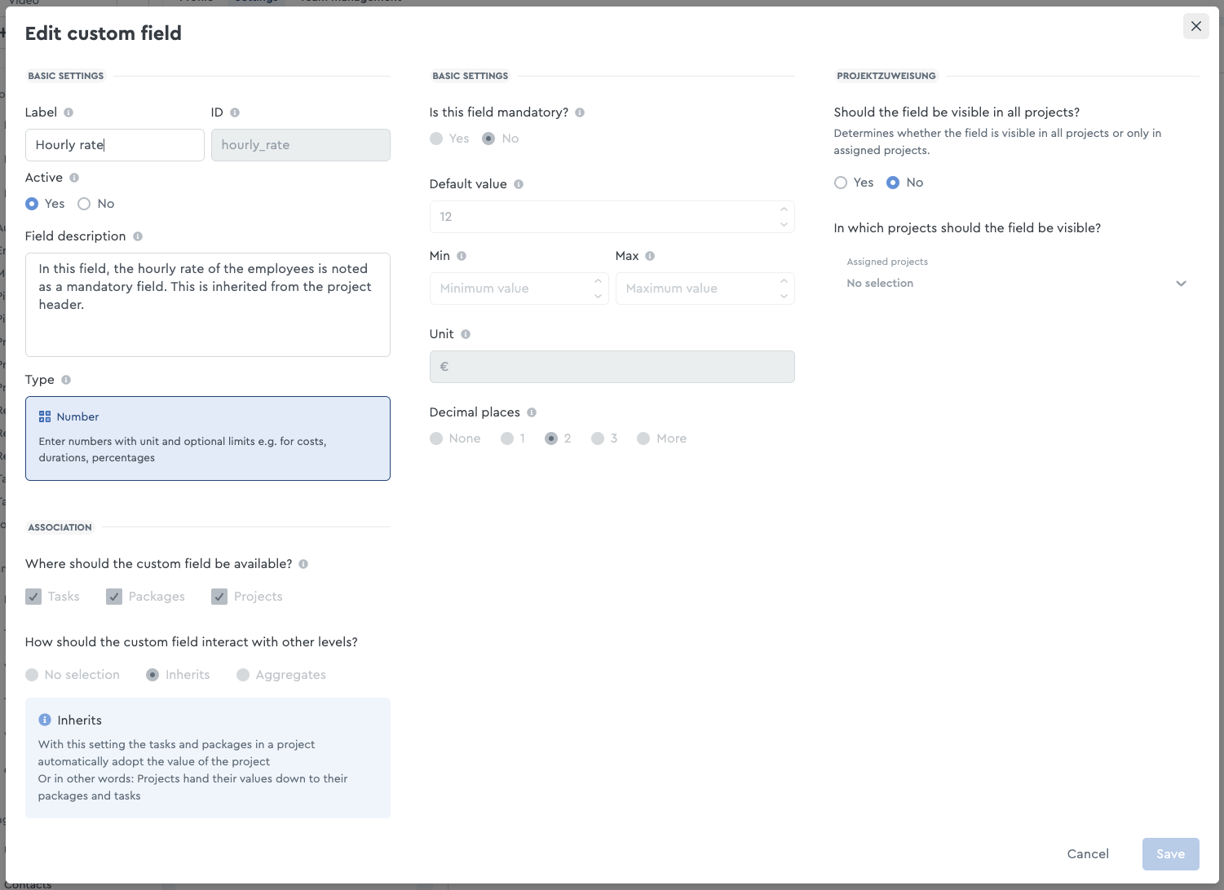The width and height of the screenshot is (1224, 890).
Task: Decrease the Default value with down arrow
Action: pos(784,224)
